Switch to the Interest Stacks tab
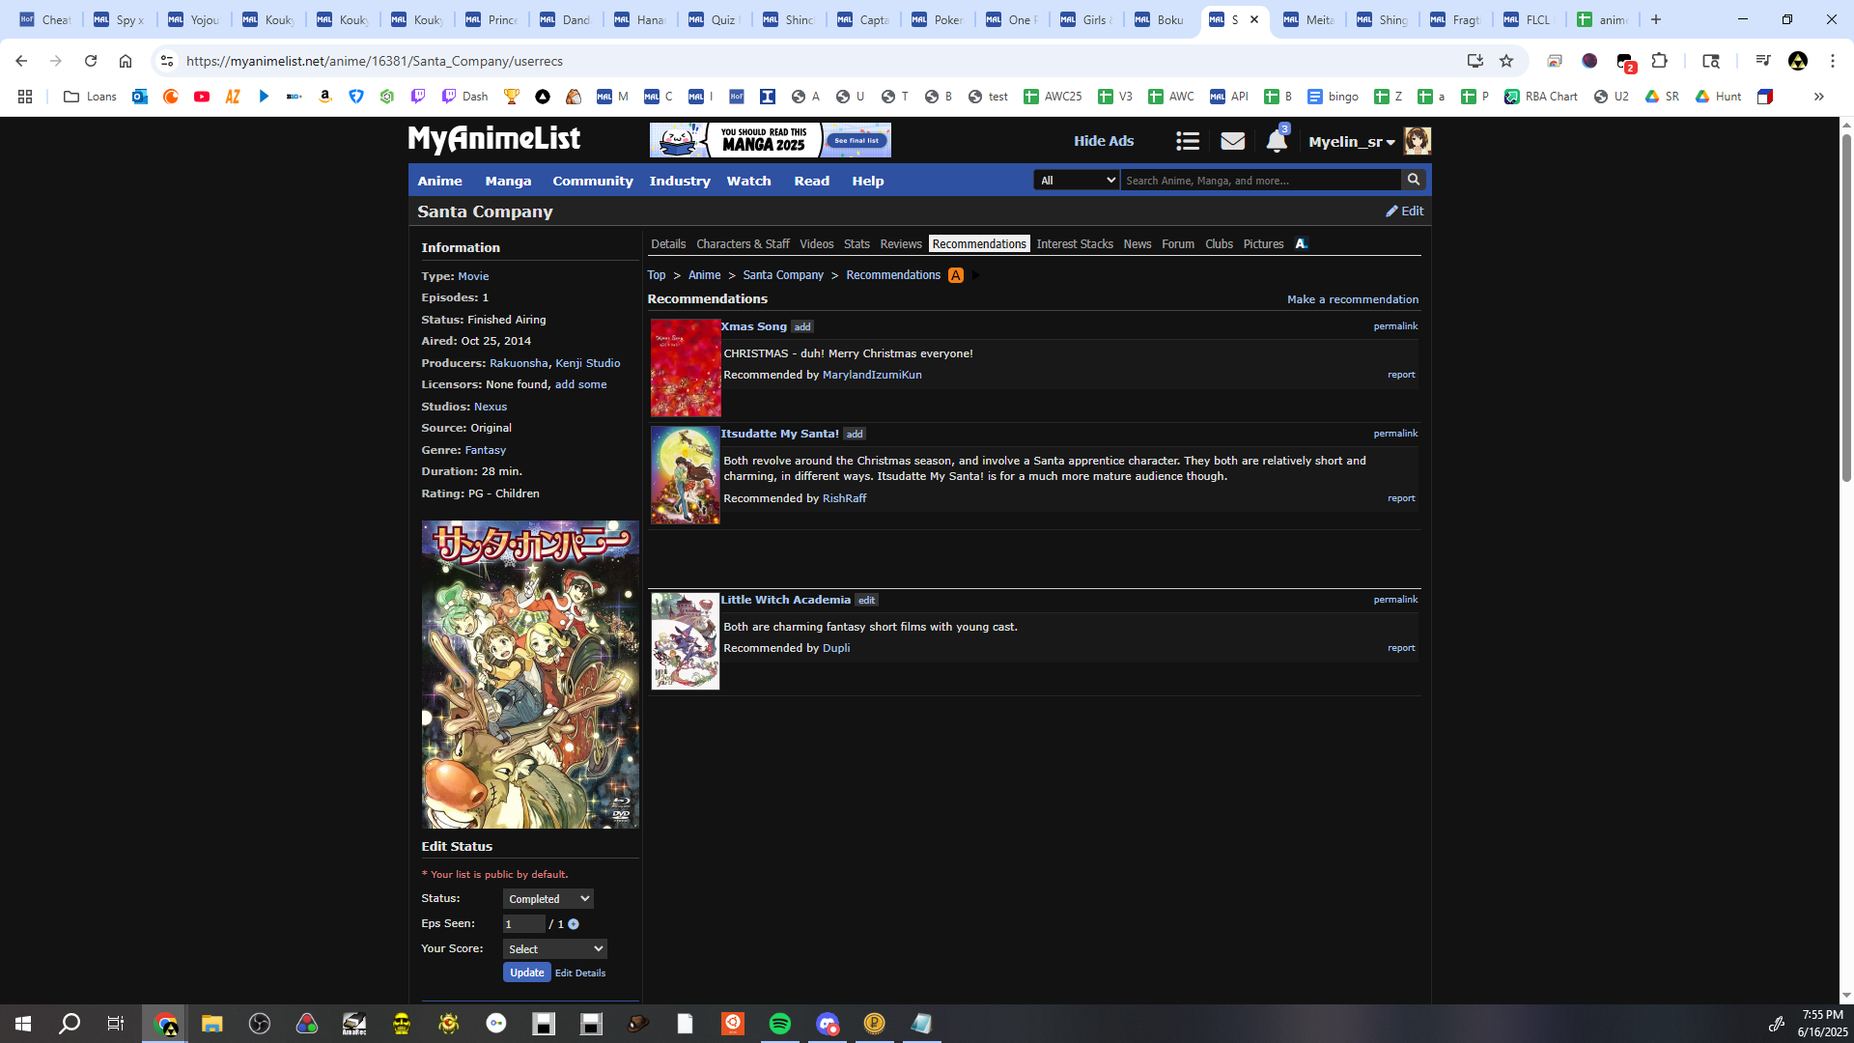1854x1043 pixels. coord(1074,244)
